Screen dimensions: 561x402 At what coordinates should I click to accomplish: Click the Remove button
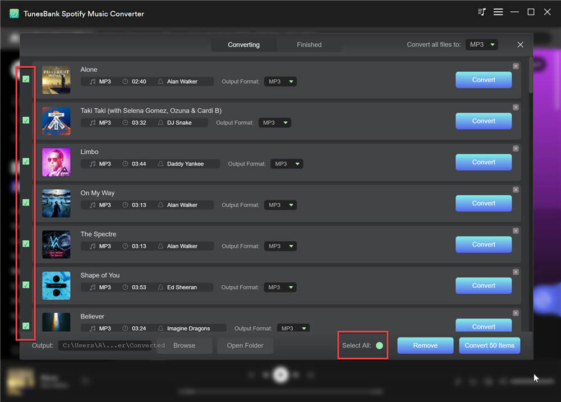pyautogui.click(x=425, y=345)
